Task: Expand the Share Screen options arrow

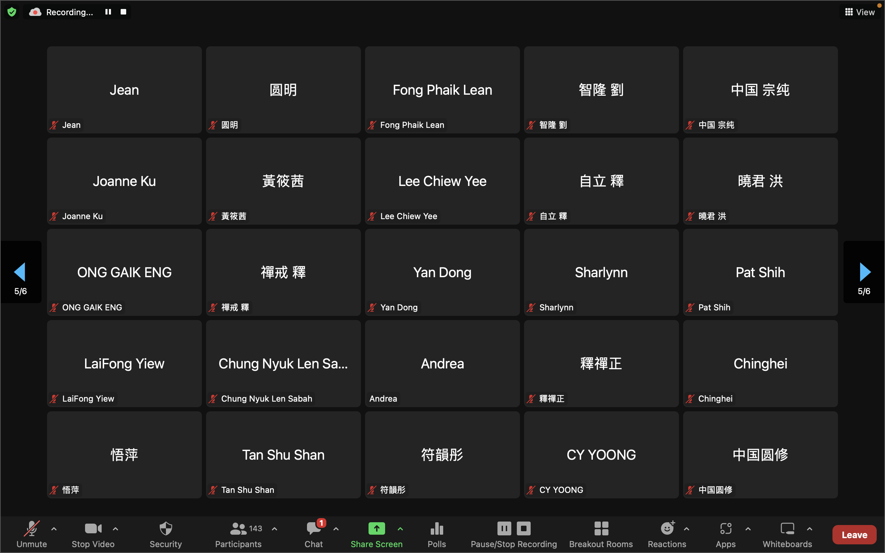Action: coord(400,529)
